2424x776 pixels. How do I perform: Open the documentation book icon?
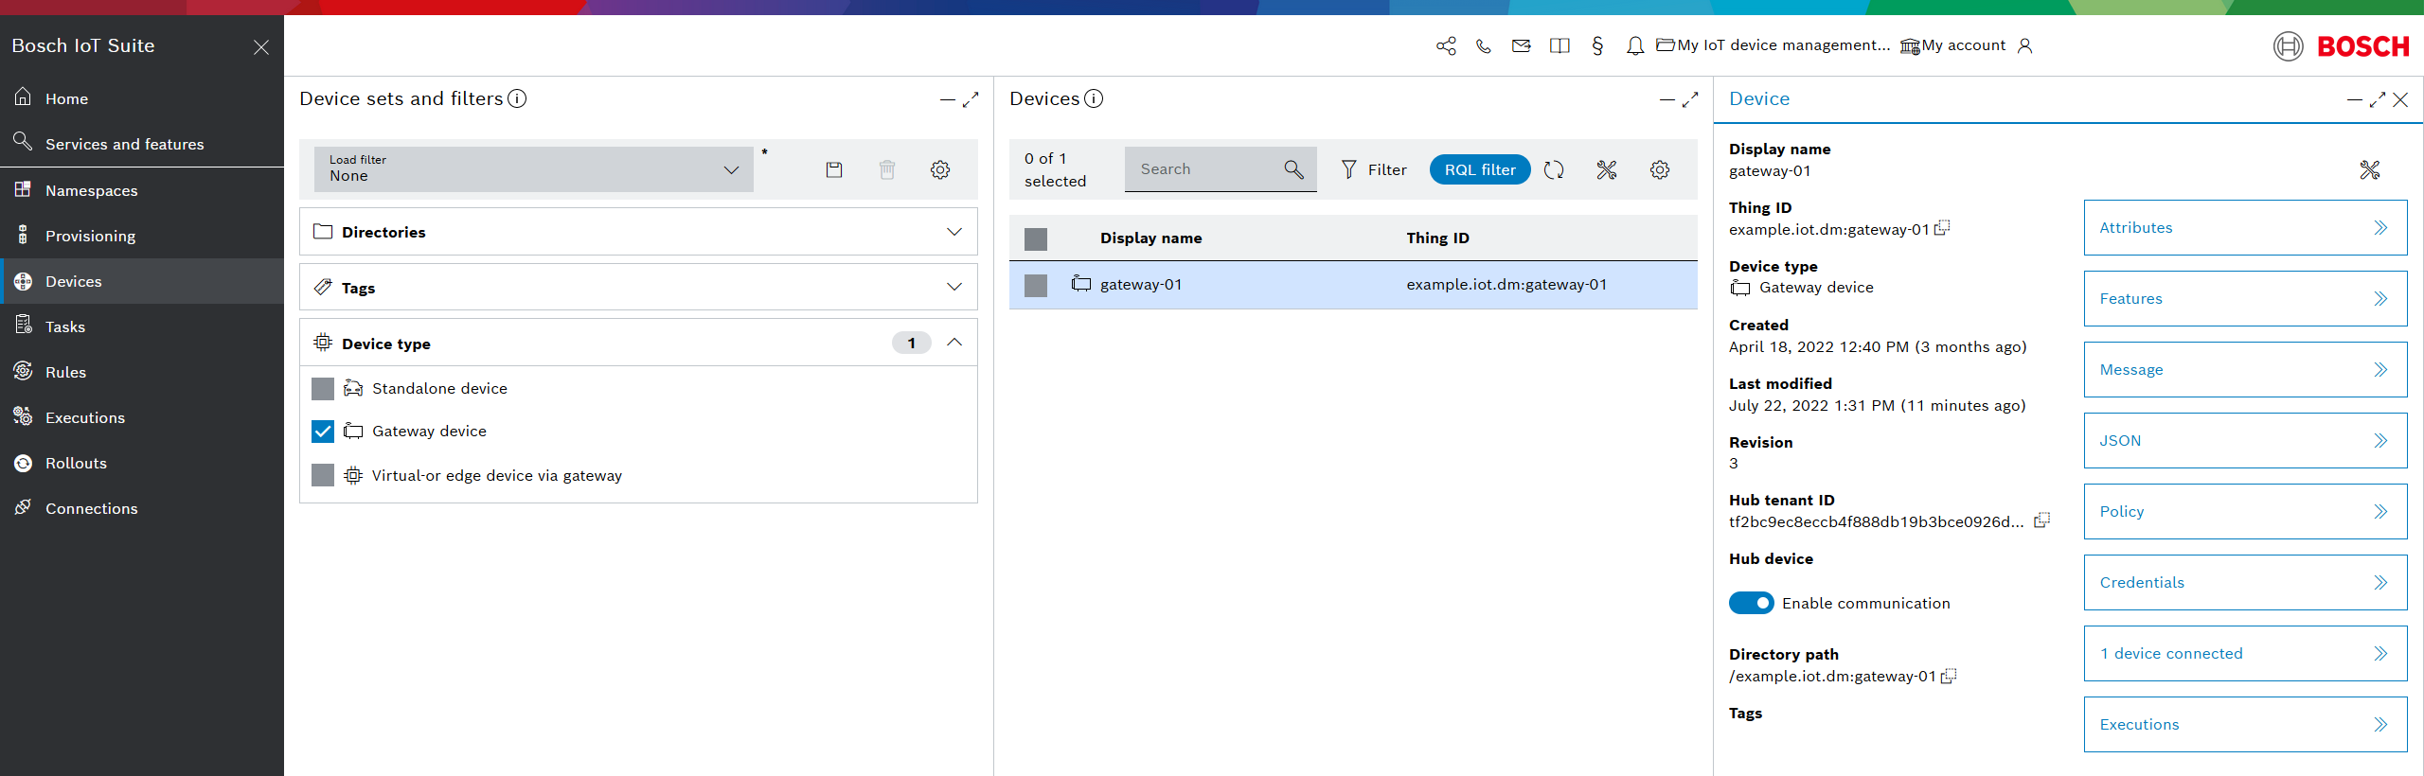click(x=1560, y=45)
